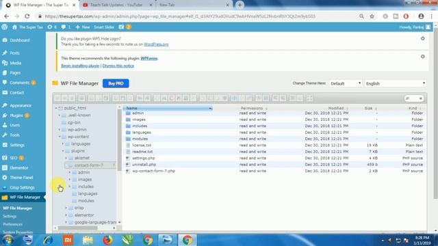
Task: Expand the crisp folder in tree
Action: point(66,208)
